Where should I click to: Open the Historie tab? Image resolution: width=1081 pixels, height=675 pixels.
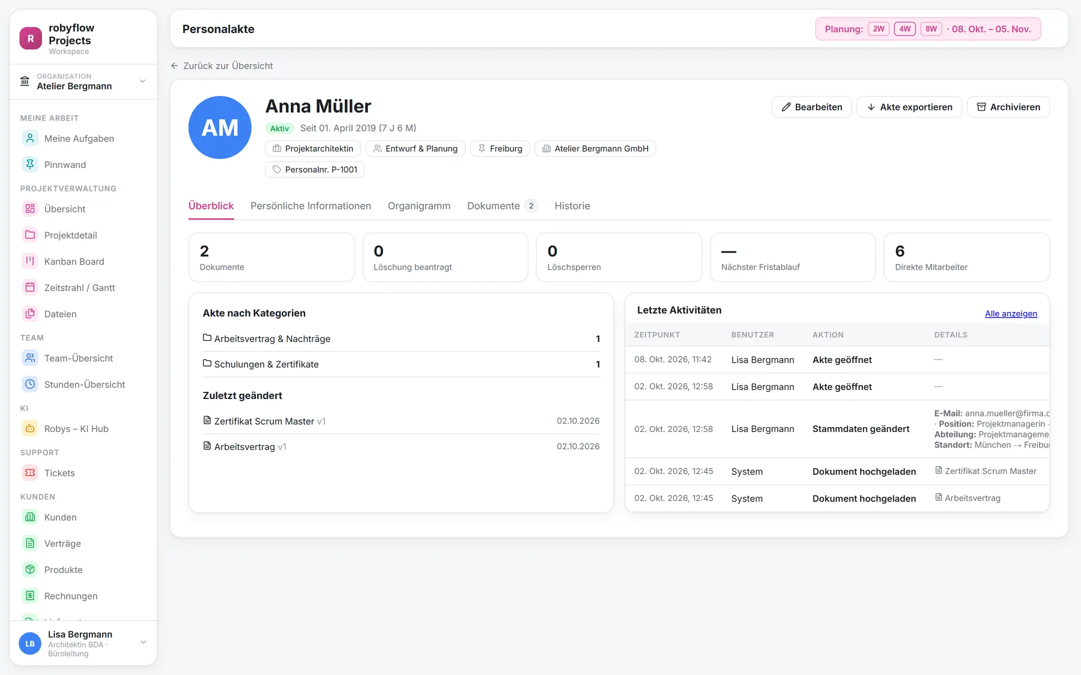(572, 206)
